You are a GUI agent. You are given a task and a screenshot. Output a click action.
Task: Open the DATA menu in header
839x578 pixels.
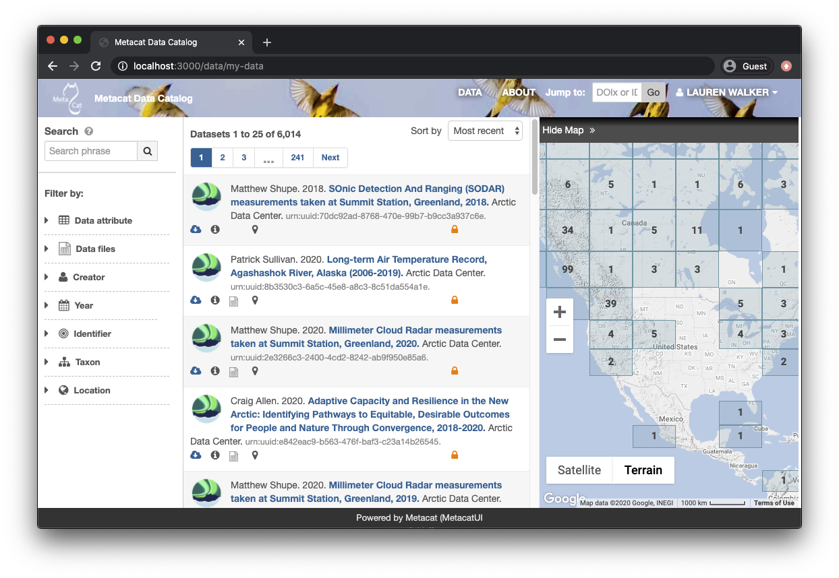[470, 92]
